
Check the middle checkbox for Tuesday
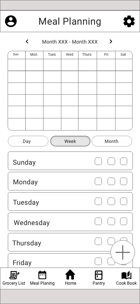coord(111,201)
